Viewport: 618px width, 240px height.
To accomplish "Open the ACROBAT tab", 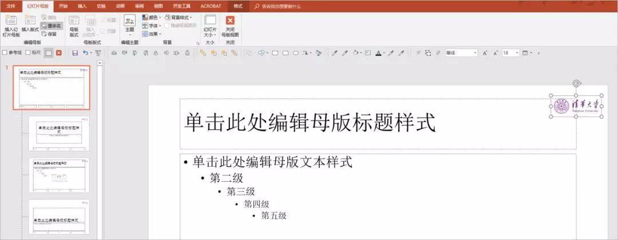I will (211, 6).
